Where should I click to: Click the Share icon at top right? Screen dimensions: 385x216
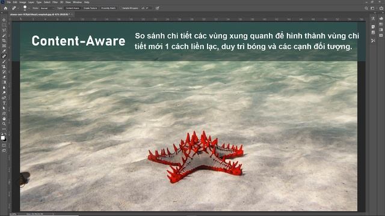[381, 8]
